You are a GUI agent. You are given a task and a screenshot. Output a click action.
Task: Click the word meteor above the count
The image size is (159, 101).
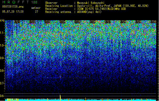[x=36, y=8]
